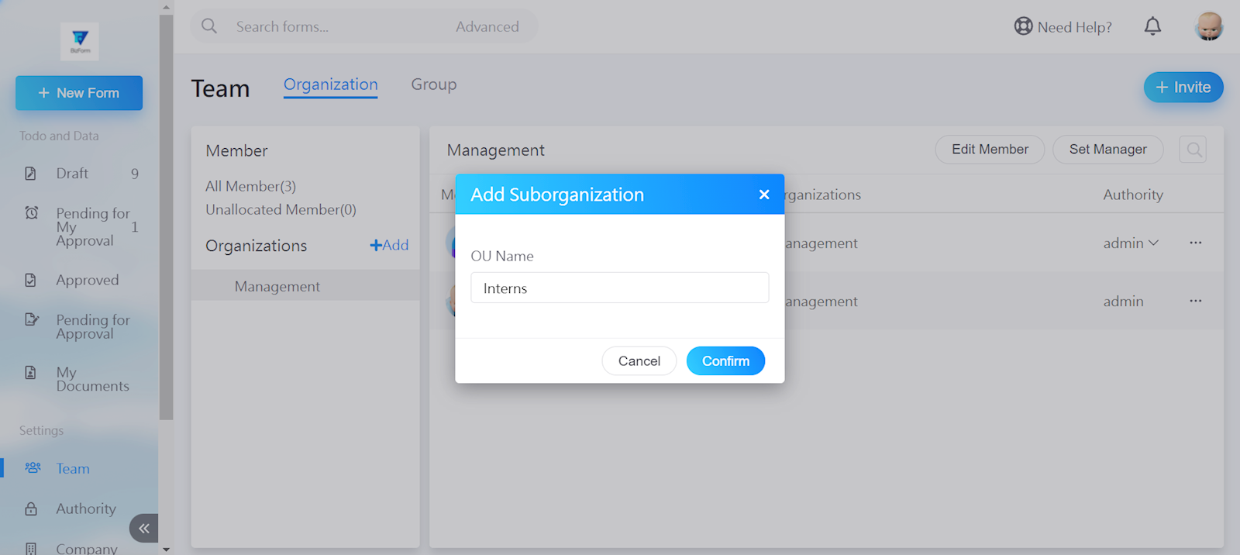Click the search magnifier icon in top bar
The image size is (1240, 555).
point(209,26)
